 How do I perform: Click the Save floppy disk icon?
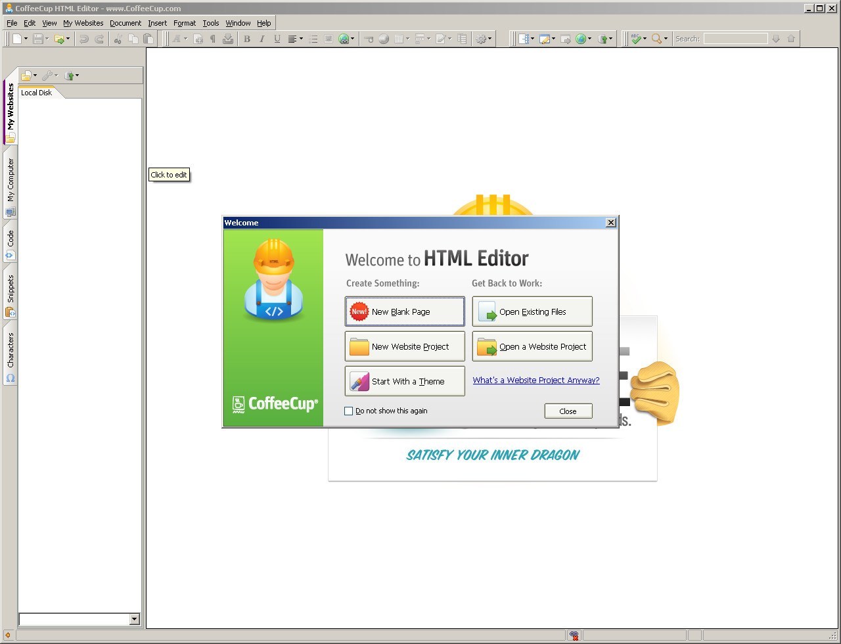(x=38, y=39)
